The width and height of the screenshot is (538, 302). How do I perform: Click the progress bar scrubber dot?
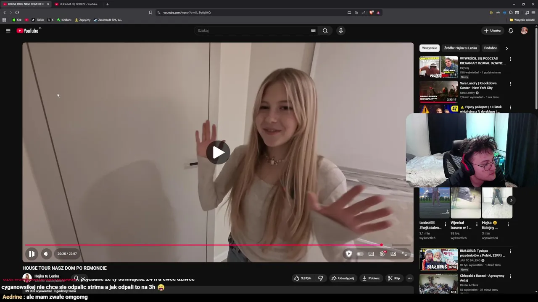(x=381, y=245)
